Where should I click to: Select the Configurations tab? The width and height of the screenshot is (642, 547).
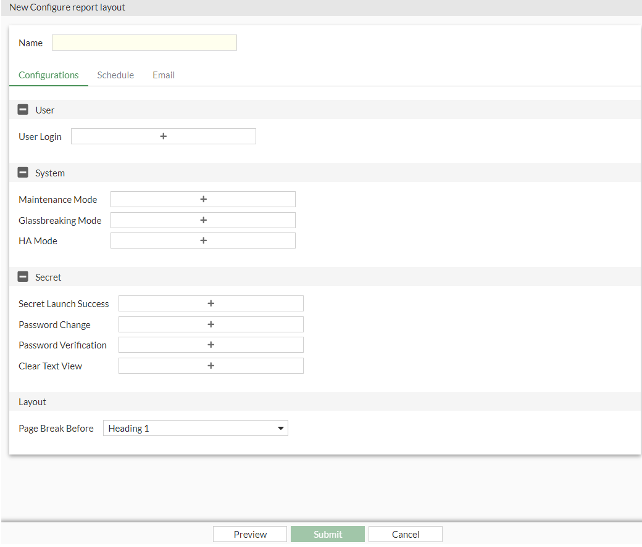pyautogui.click(x=49, y=75)
